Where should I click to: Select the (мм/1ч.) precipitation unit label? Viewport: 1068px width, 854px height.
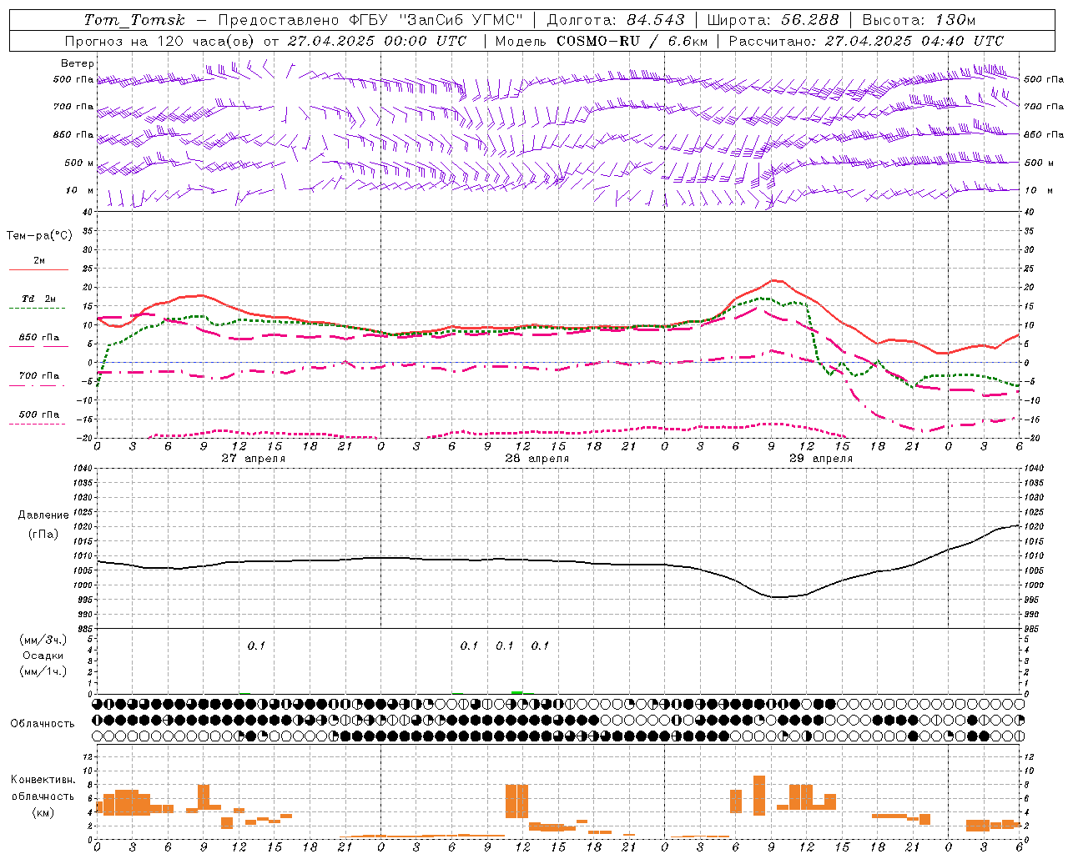[x=43, y=671]
